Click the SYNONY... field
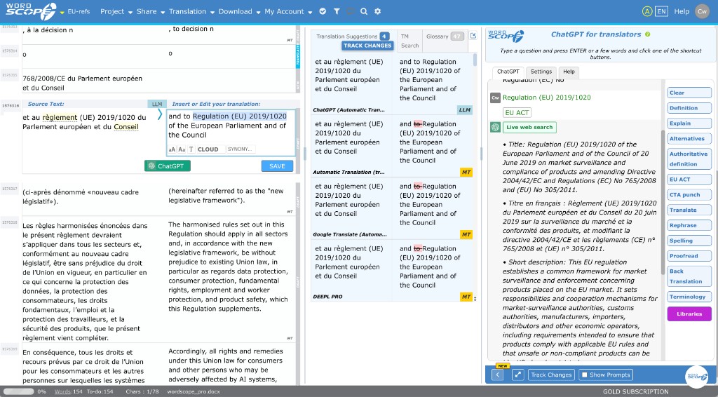 click(241, 149)
